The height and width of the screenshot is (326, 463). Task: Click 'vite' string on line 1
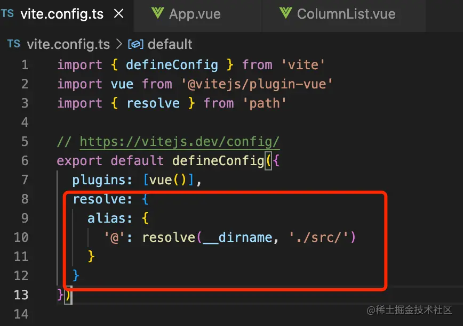click(x=302, y=65)
